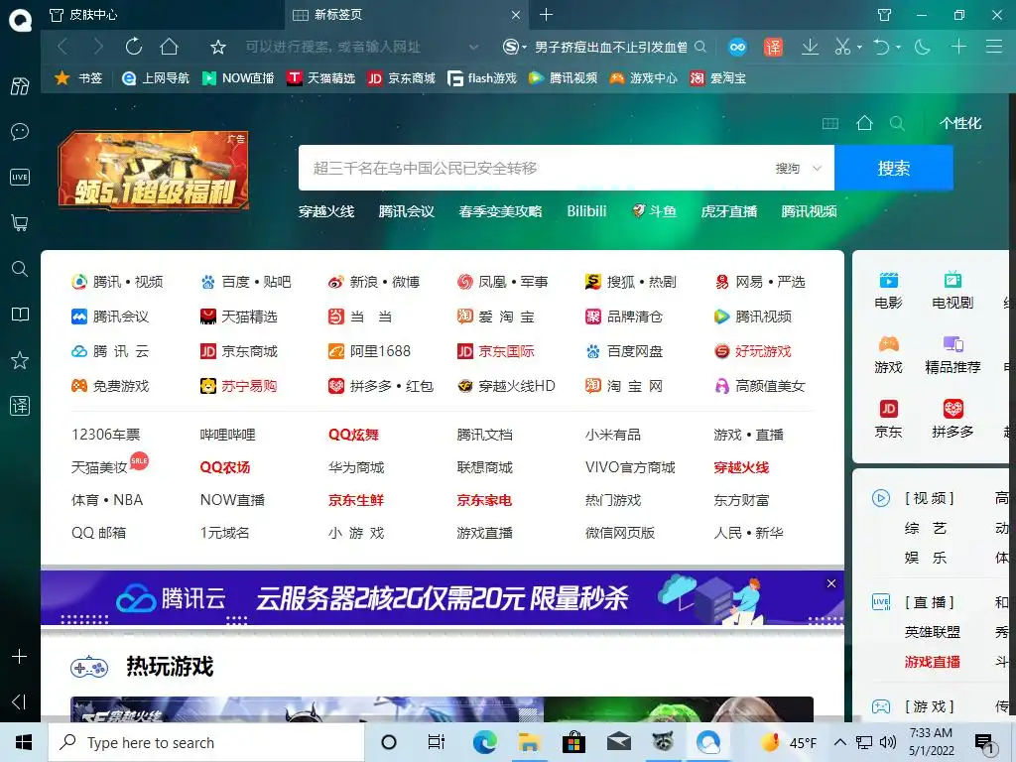The width and height of the screenshot is (1016, 762).
Task: Open the 电影 icon in right panel
Action: coord(888,291)
